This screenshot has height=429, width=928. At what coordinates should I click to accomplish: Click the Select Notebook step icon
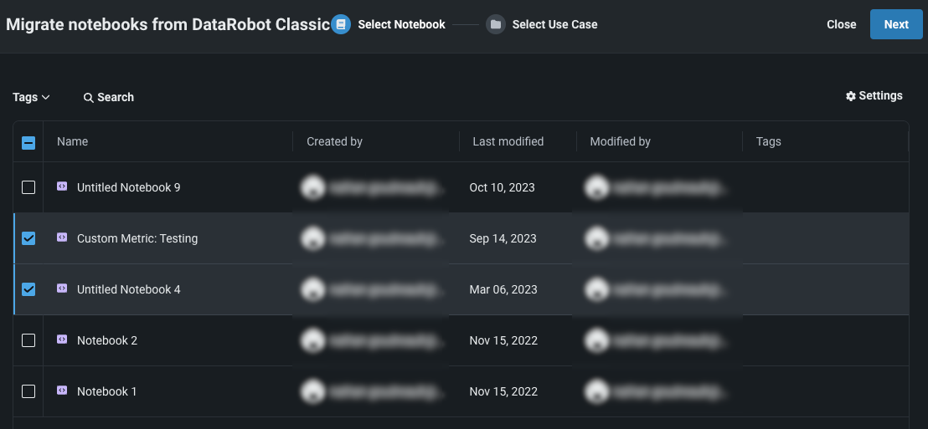tap(340, 24)
